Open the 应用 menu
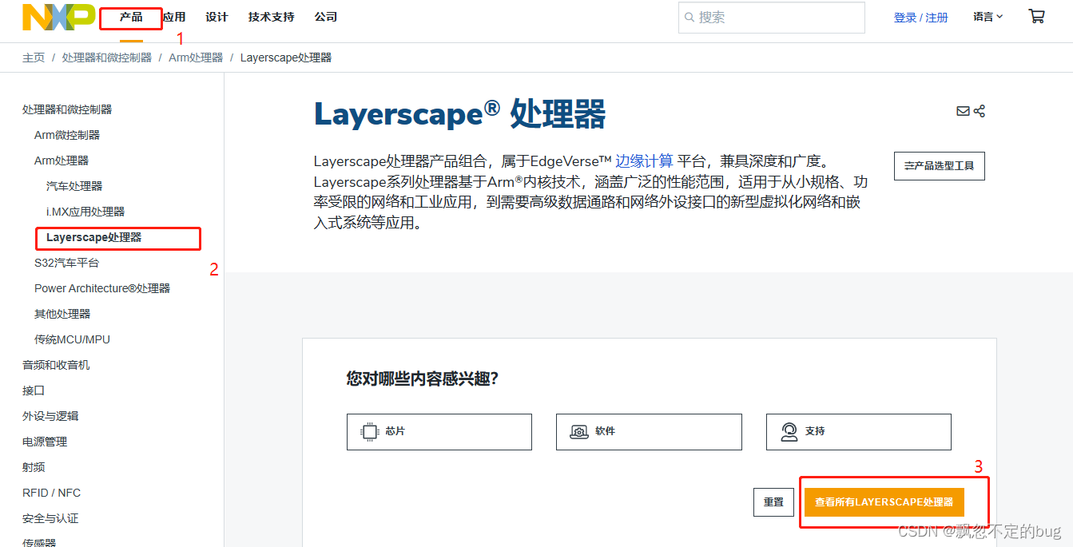The width and height of the screenshot is (1073, 547). point(174,16)
